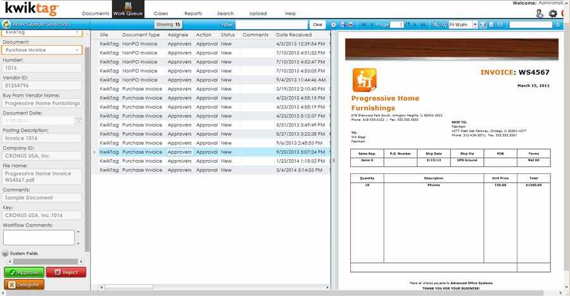Jump to last page of document
The width and height of the screenshot is (570, 296).
(x=423, y=25)
